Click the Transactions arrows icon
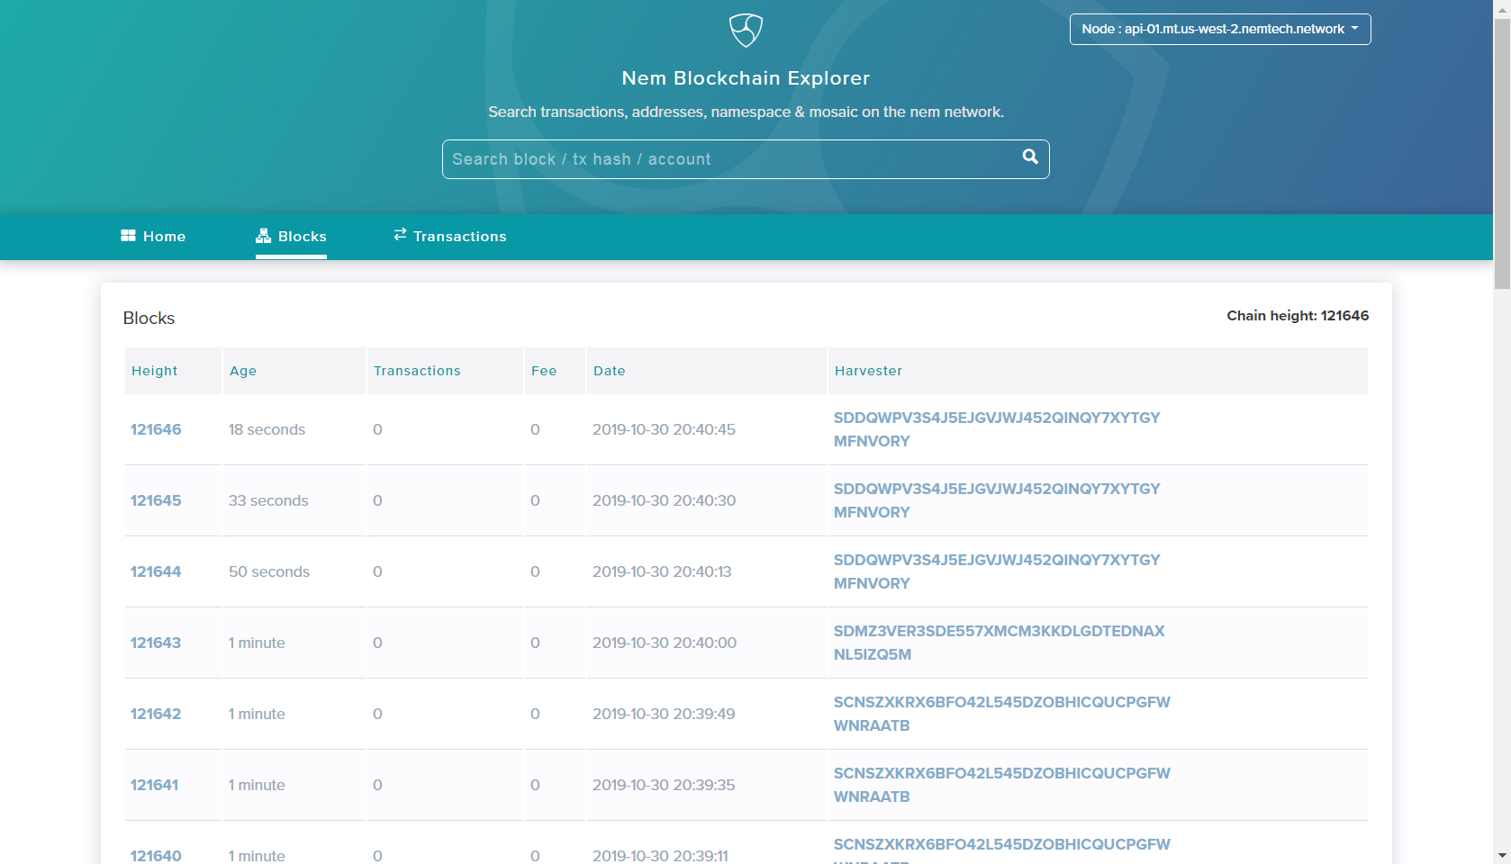The image size is (1511, 864). coord(400,234)
